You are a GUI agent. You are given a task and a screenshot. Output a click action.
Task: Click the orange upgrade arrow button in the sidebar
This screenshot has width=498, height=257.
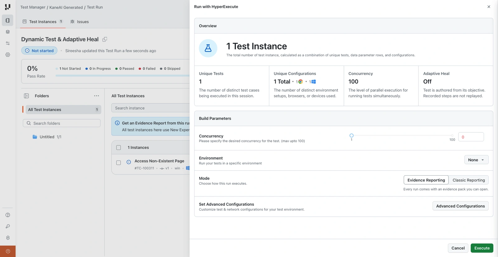8,251
